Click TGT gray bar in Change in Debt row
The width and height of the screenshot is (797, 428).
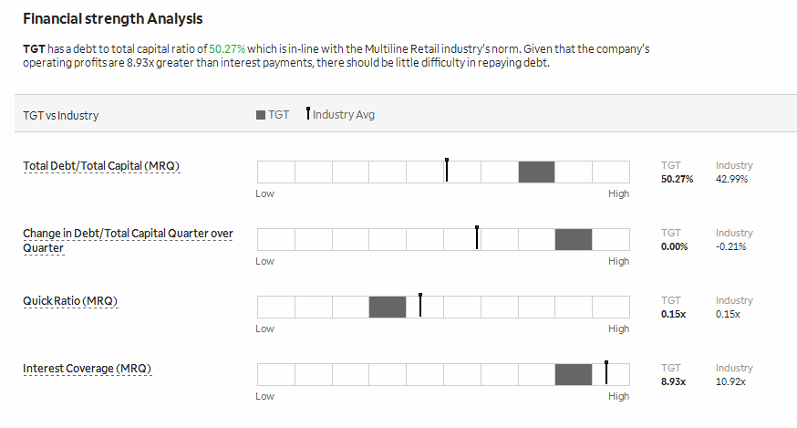[574, 240]
